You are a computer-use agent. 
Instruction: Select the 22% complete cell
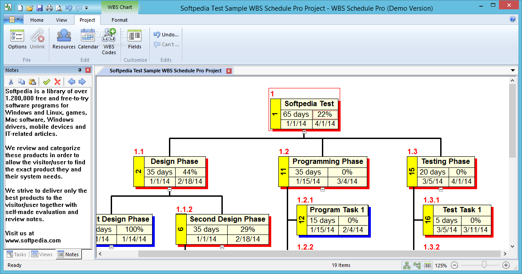(325, 115)
